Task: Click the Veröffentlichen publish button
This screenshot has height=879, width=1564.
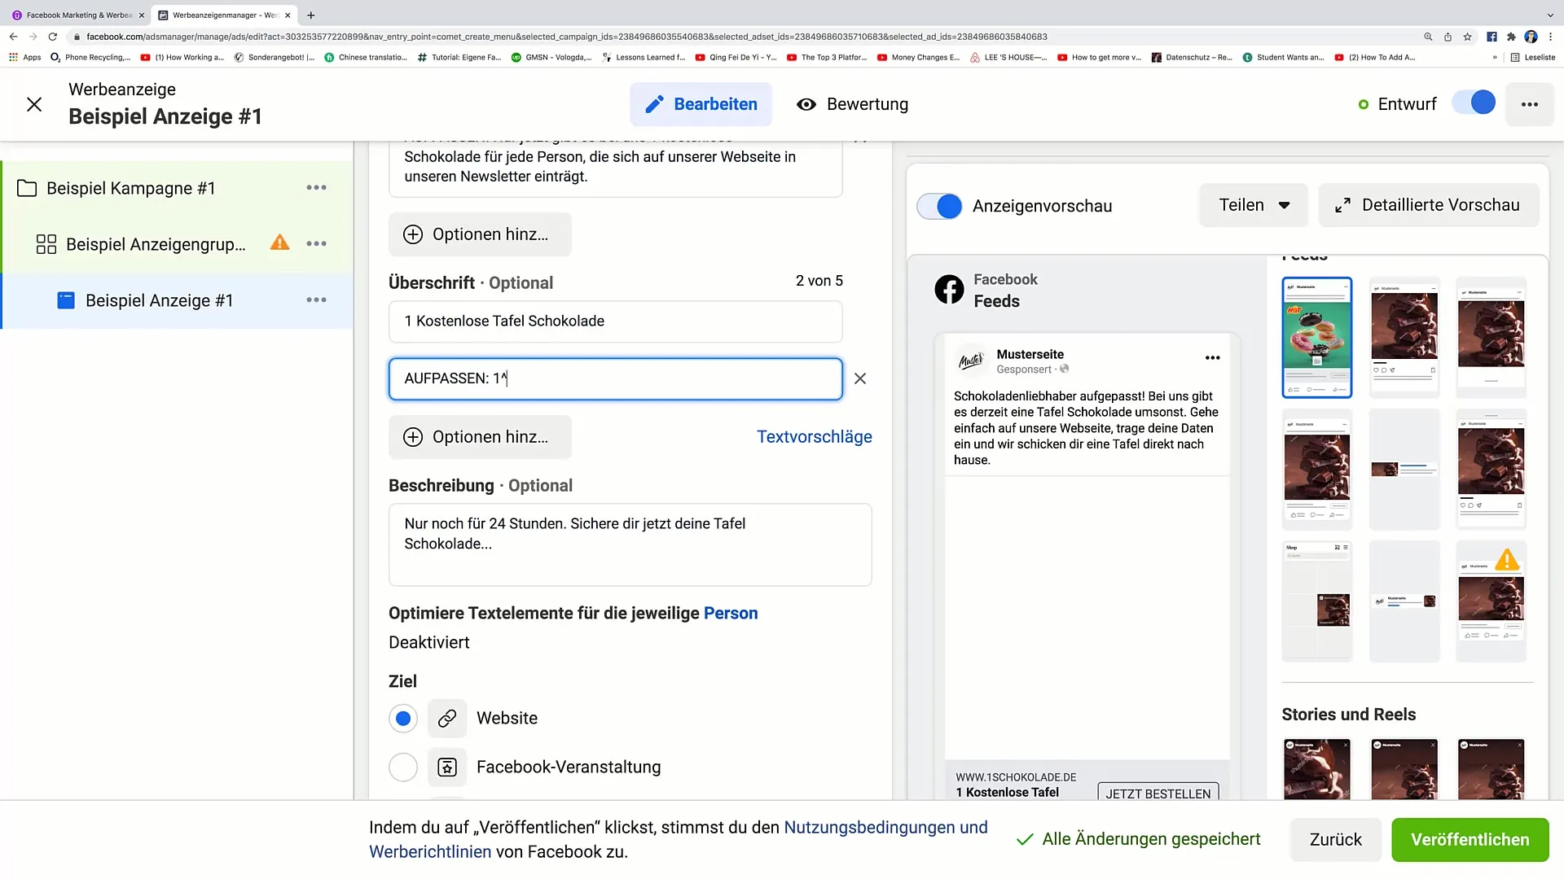Action: pos(1470,839)
